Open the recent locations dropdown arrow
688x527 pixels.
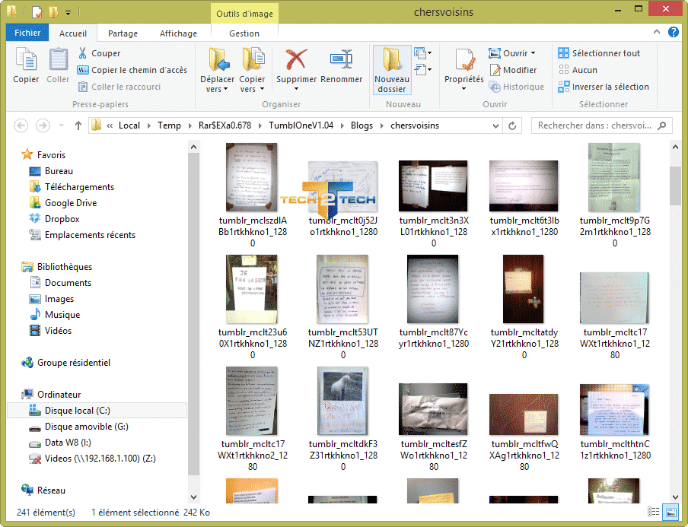pos(62,125)
